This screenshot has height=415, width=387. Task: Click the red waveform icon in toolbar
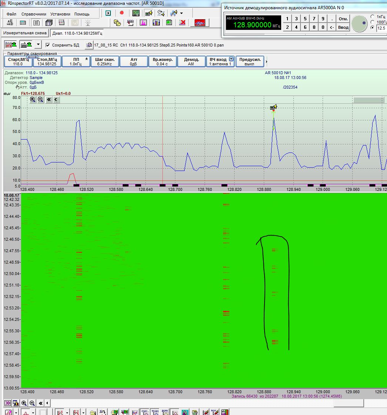click(x=199, y=23)
